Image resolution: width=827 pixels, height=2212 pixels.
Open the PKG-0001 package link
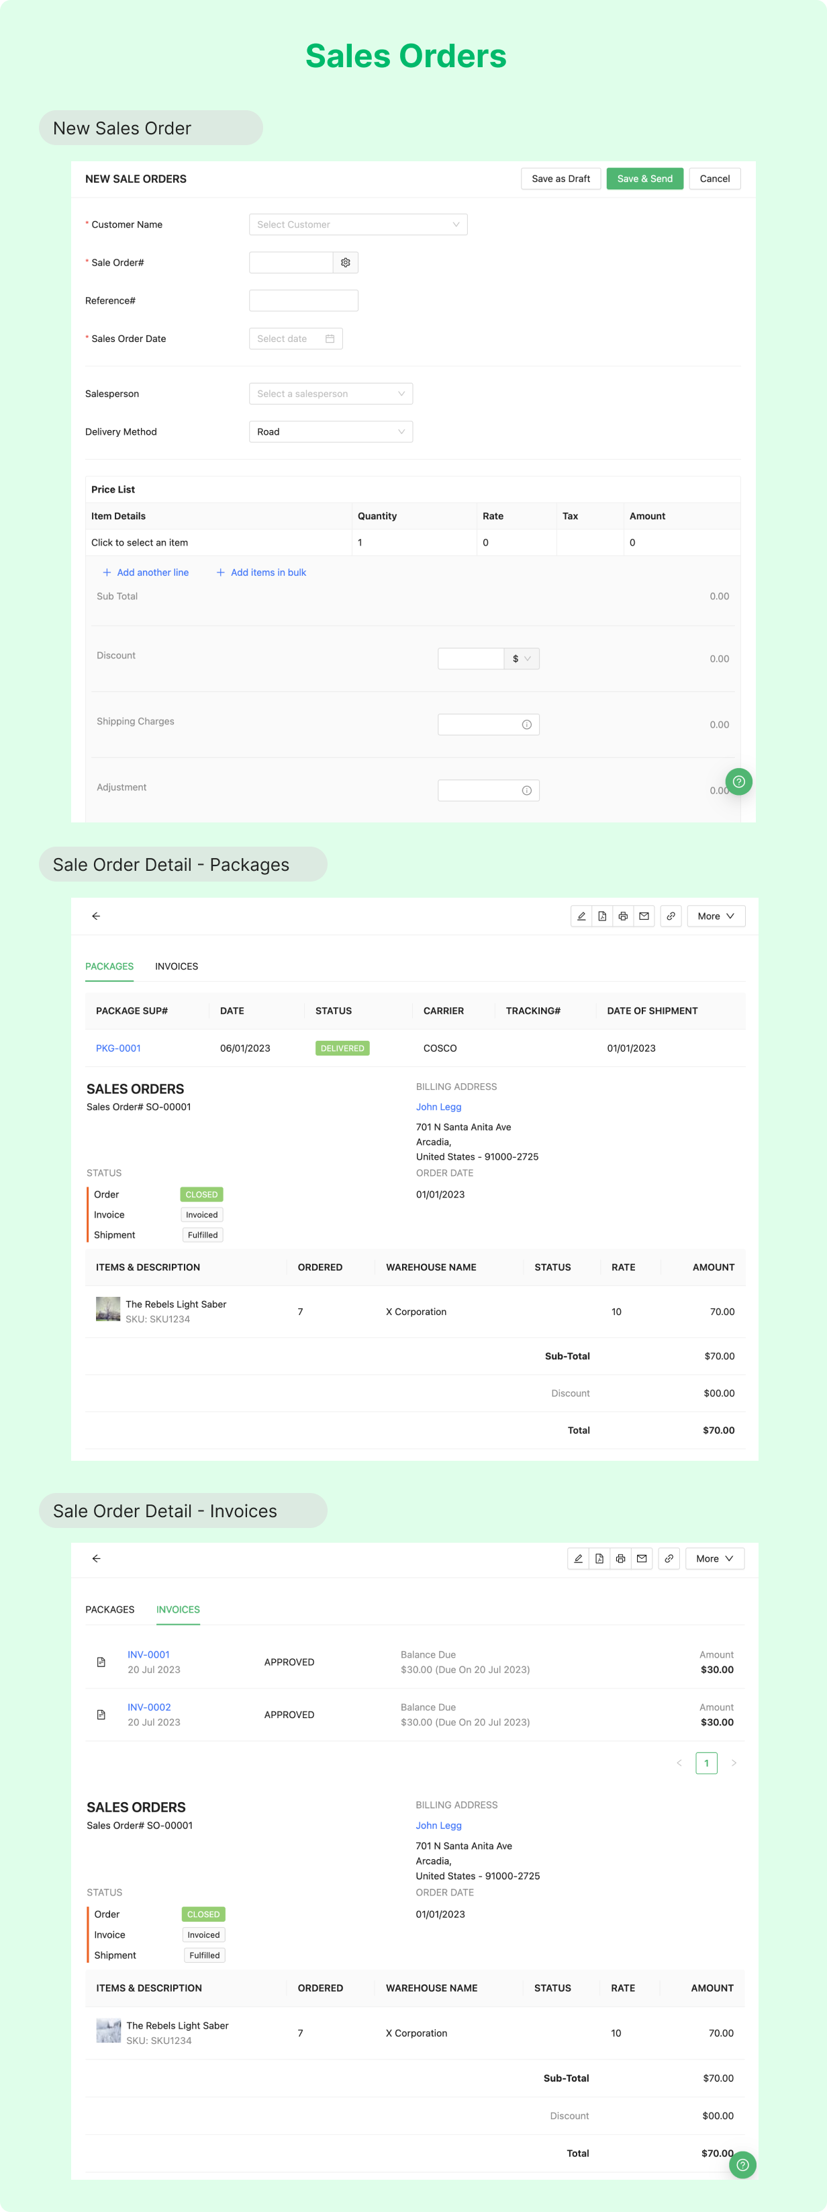[x=118, y=1048]
